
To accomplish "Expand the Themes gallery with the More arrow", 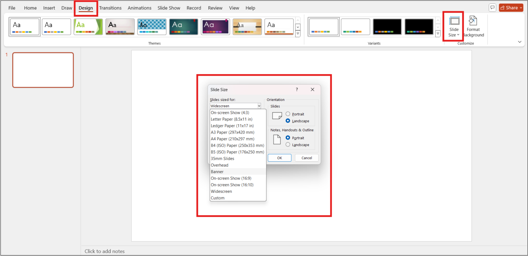I will [297, 33].
